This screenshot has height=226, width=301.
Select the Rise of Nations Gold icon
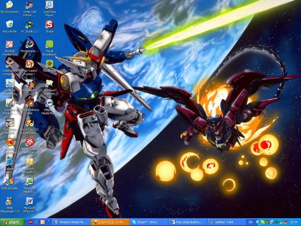(x=30, y=107)
